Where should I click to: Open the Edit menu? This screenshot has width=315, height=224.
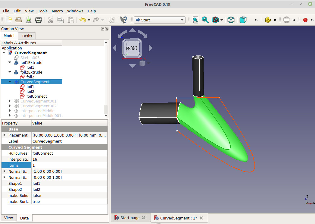tap(17, 11)
